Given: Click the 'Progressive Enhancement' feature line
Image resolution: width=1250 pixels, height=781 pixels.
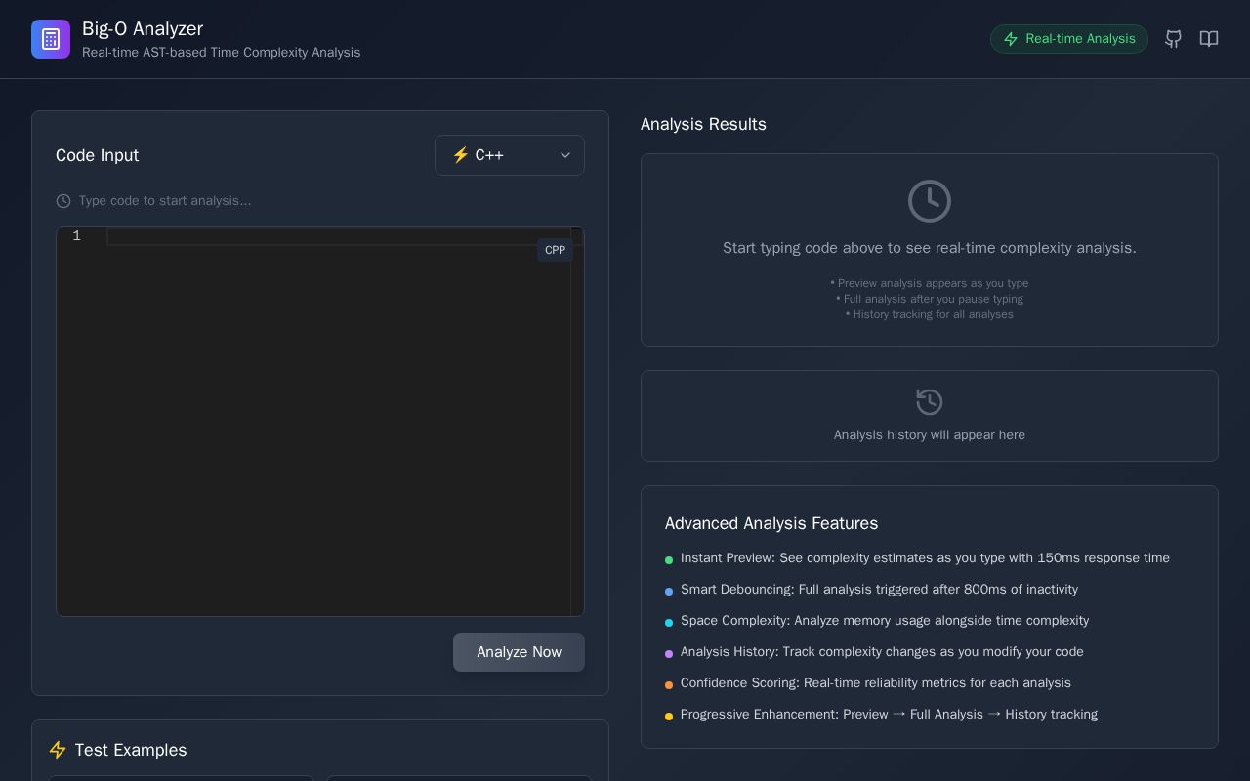Looking at the screenshot, I should pyautogui.click(x=889, y=715).
